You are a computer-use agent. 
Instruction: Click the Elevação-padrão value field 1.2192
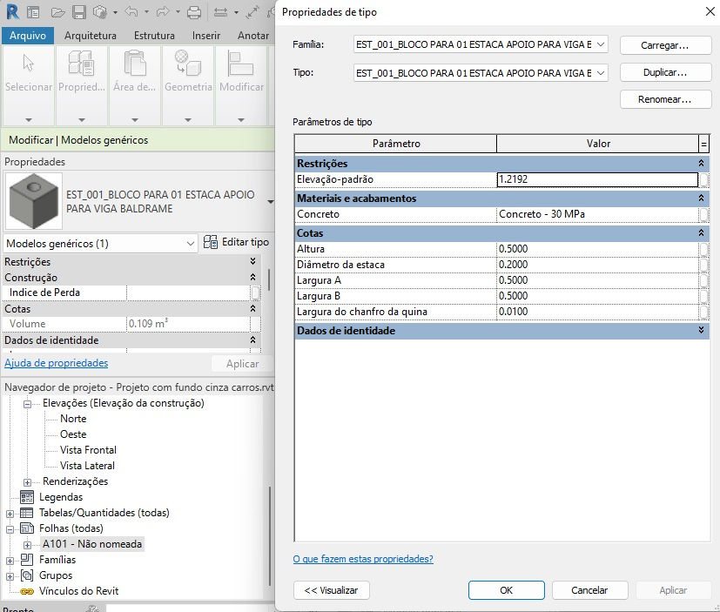tap(597, 179)
